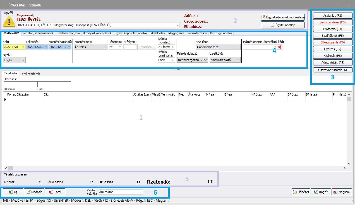This screenshot has width=355, height=205.
Task: Click the red X beside Háttérkondíció field
Action: 280,47
